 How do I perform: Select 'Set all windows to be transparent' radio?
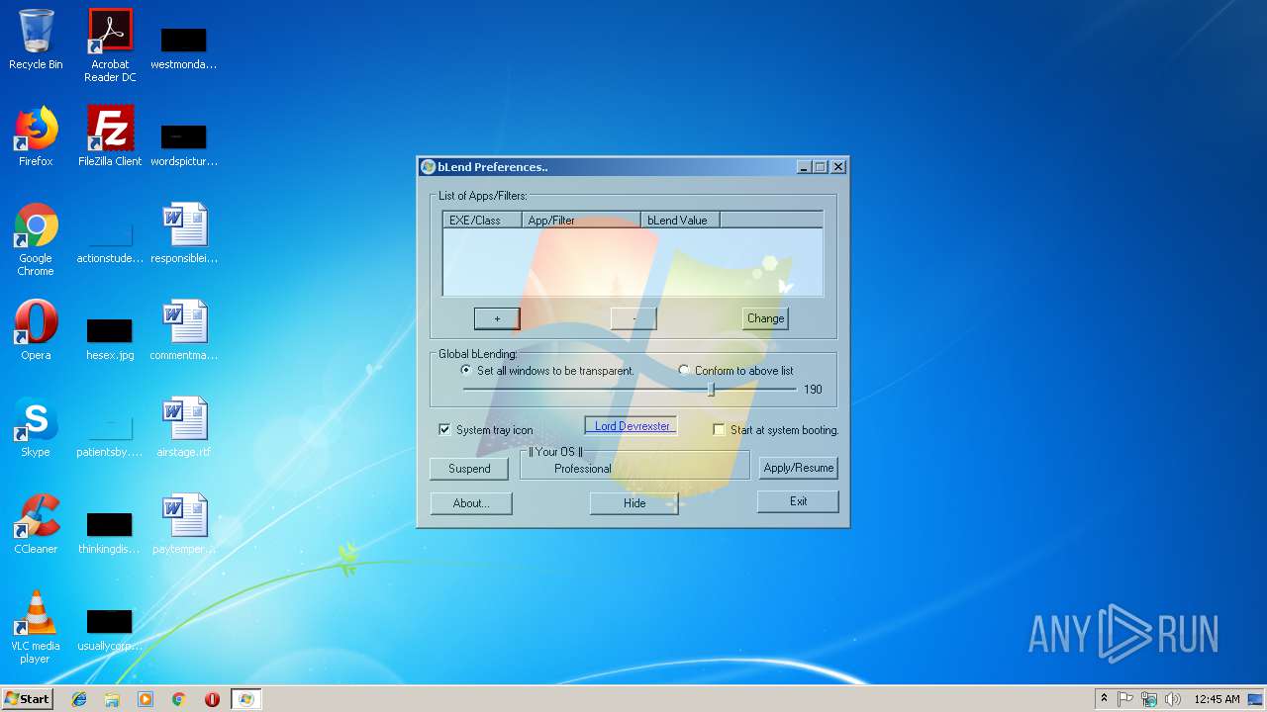click(466, 370)
